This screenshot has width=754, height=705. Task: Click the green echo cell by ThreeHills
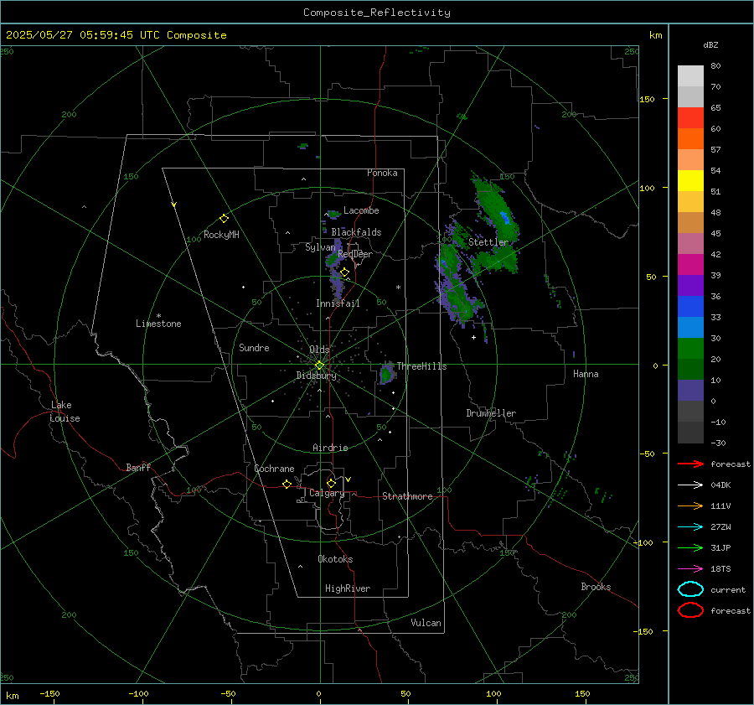(386, 373)
